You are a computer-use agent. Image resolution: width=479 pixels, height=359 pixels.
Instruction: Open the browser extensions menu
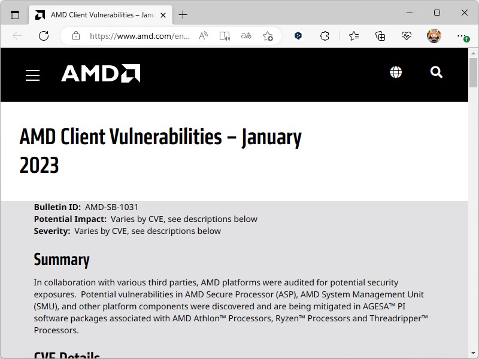tap(325, 36)
